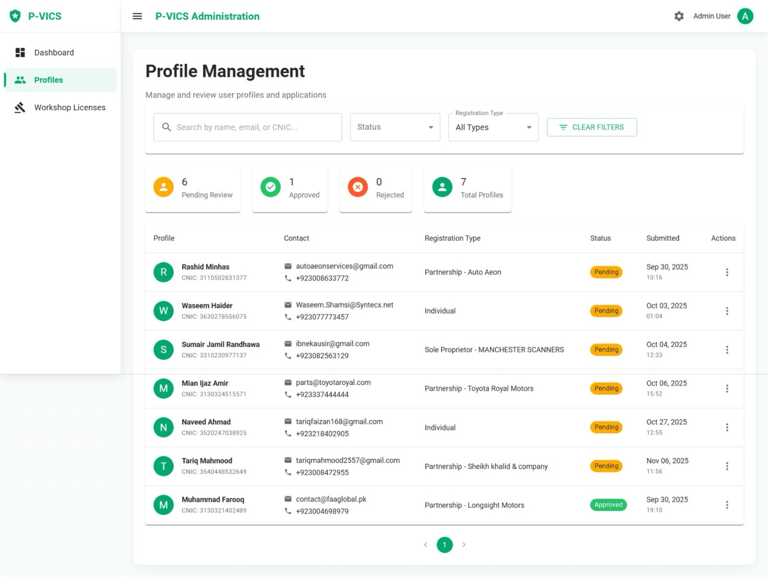Click CNIC: 3630278556075 text
Viewport: 768px width, 577px height.
tap(214, 317)
